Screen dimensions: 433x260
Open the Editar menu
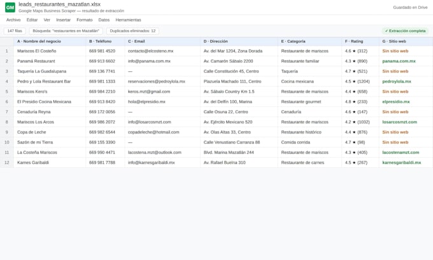32,20
